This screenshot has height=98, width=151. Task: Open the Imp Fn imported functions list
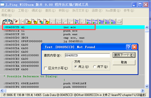coord(77,21)
